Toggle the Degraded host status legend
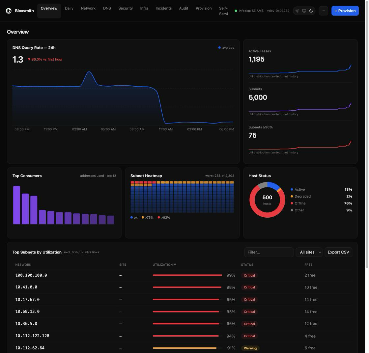Screen dimensions: 369x353 301,196
